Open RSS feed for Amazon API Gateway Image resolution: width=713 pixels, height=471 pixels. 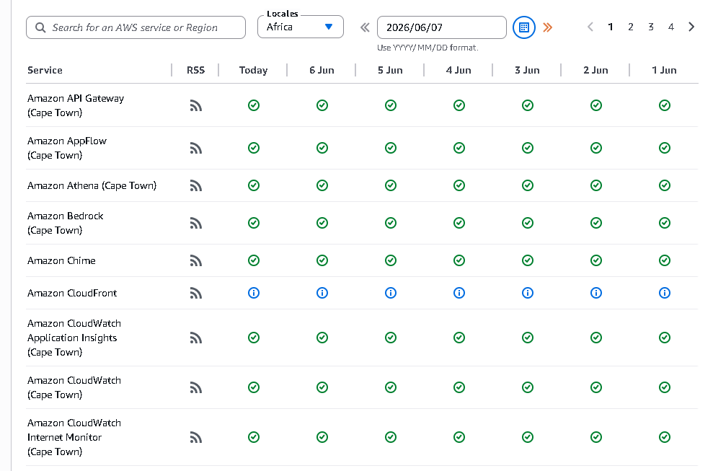(x=195, y=105)
